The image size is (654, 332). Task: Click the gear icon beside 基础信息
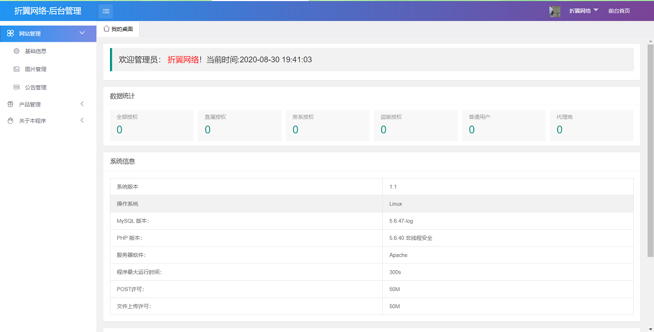[x=17, y=51]
